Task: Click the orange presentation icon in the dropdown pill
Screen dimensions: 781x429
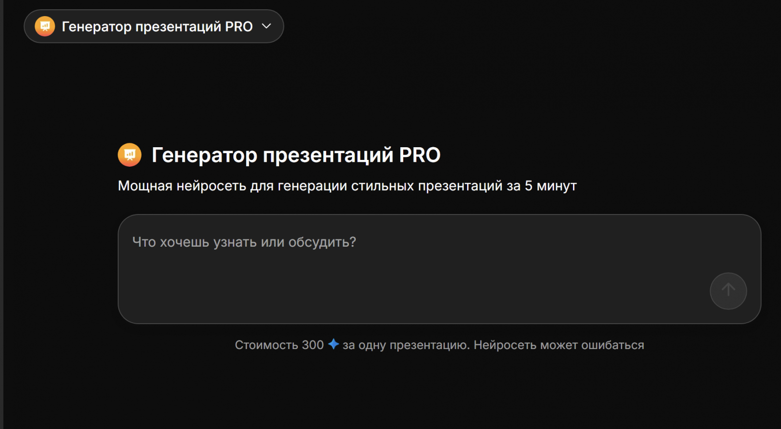Action: [x=45, y=26]
